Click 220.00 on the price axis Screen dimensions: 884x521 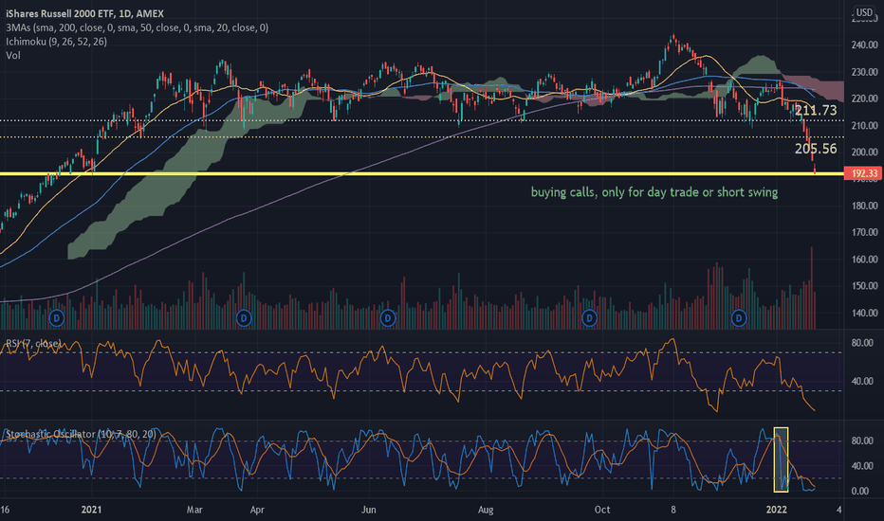pyautogui.click(x=864, y=99)
